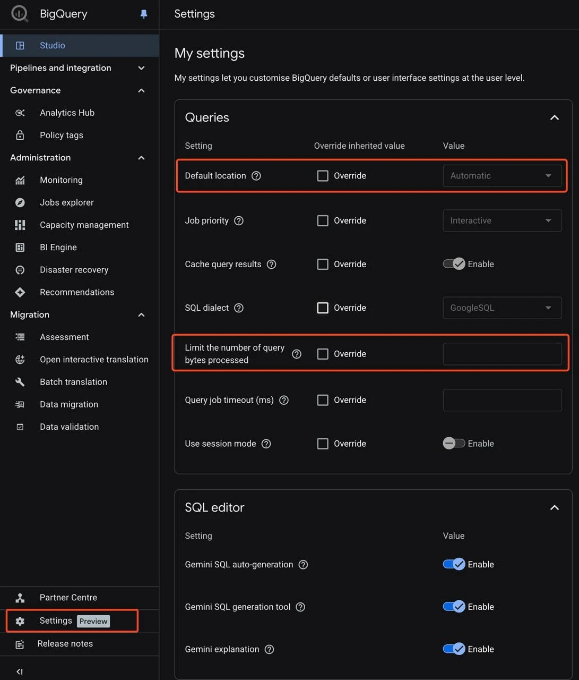Screen dimensions: 579x680
Task: Check Override for Default location
Action: tap(323, 176)
